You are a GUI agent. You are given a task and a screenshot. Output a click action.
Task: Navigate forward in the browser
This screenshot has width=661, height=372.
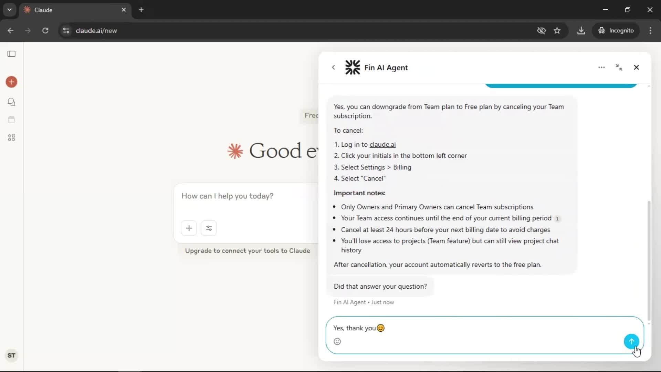pyautogui.click(x=28, y=31)
